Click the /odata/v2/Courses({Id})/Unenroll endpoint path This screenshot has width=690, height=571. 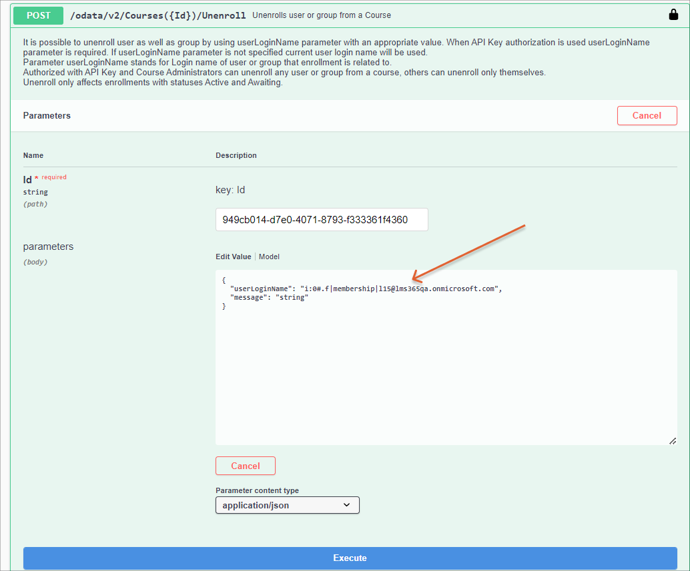pyautogui.click(x=158, y=15)
